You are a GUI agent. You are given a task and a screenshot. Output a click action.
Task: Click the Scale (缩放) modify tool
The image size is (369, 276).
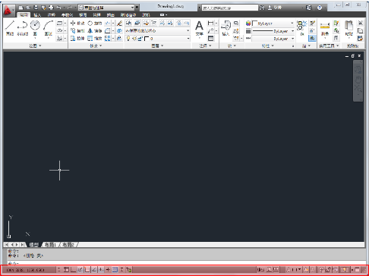pyautogui.click(x=95, y=39)
